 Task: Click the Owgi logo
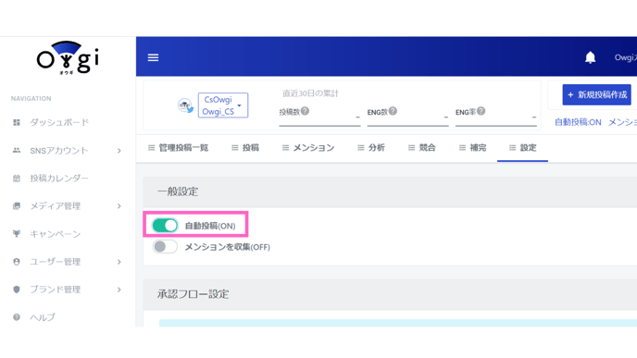[68, 57]
